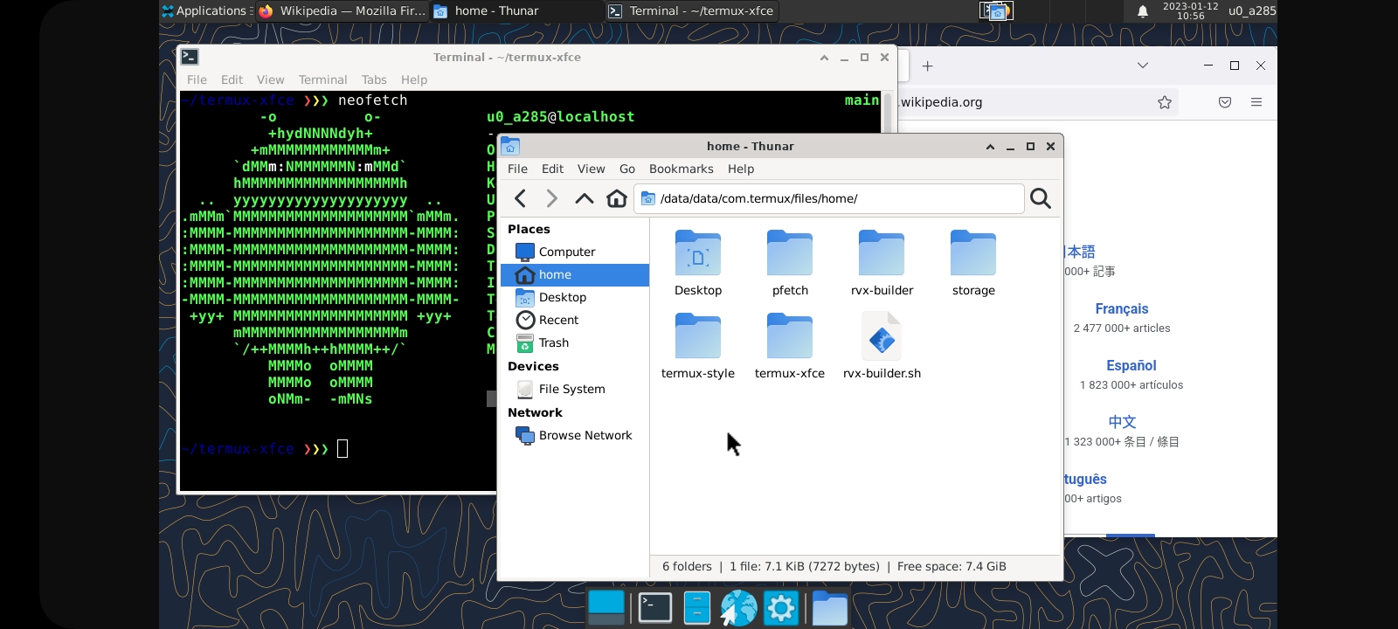Roll up the Thunar window with arrow button
Screen dimensions: 1398x629
tap(990, 147)
